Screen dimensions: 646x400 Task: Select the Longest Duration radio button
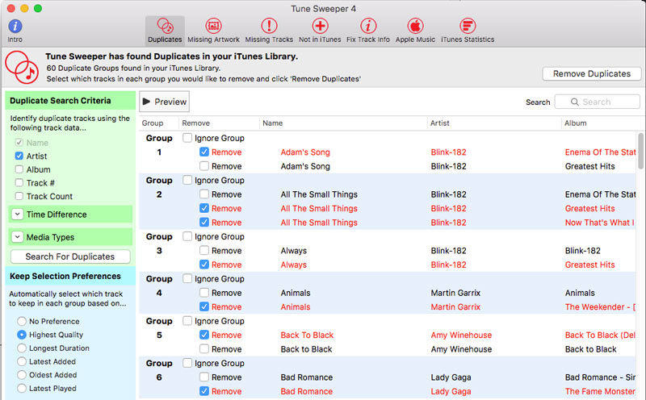tap(22, 348)
